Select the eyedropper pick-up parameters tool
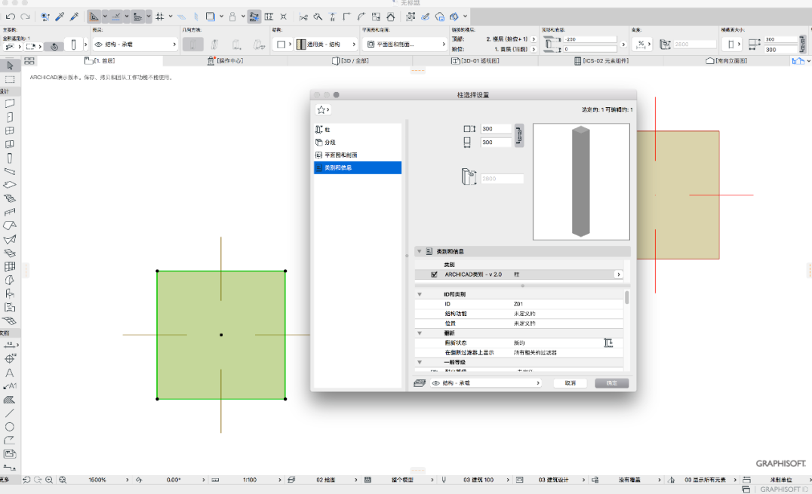This screenshot has height=494, width=812. (60, 17)
